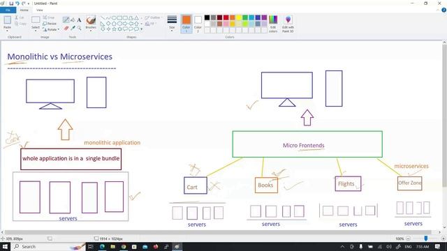Click the zoom slider handle

pos(425,238)
